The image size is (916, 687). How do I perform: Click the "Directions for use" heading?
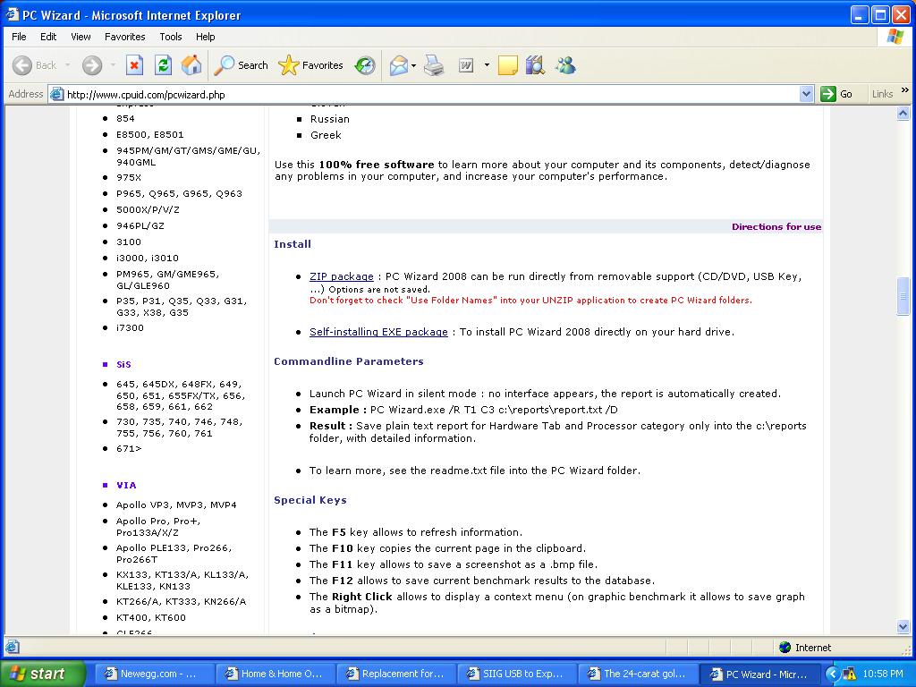[x=776, y=226]
